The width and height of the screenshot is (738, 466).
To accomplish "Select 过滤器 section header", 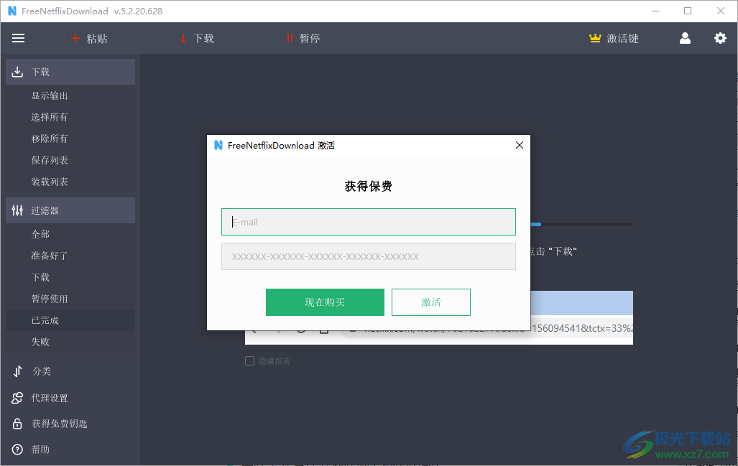I will coord(70,210).
